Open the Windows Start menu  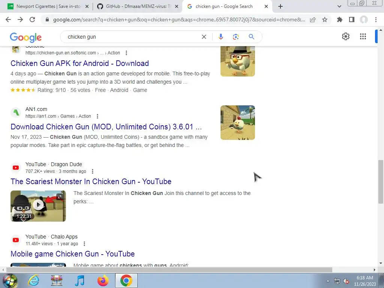[10, 280]
